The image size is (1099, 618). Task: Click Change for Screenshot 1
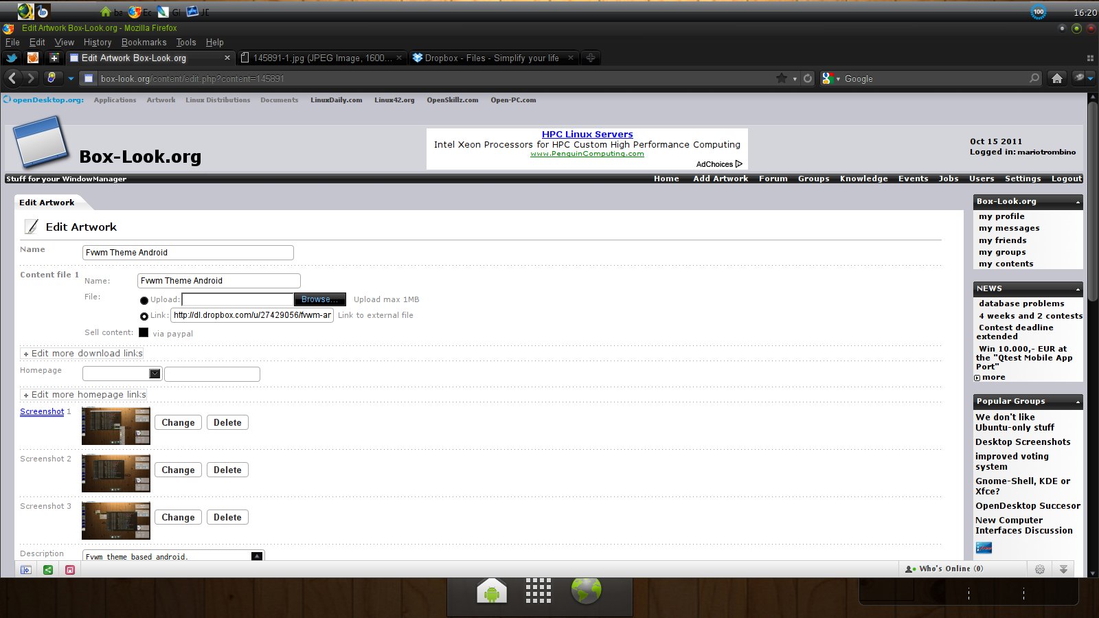pyautogui.click(x=178, y=422)
